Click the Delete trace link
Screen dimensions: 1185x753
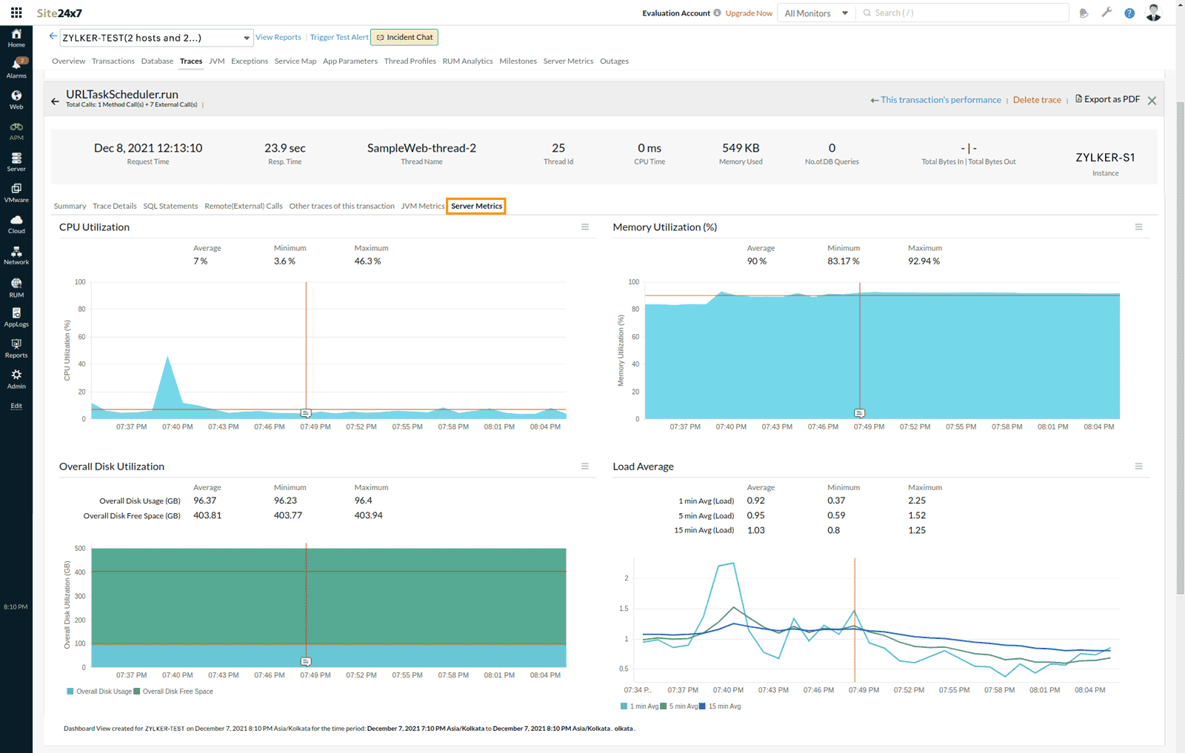click(x=1037, y=99)
